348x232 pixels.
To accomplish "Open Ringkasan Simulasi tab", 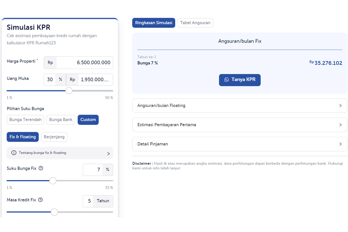I will 154,23.
